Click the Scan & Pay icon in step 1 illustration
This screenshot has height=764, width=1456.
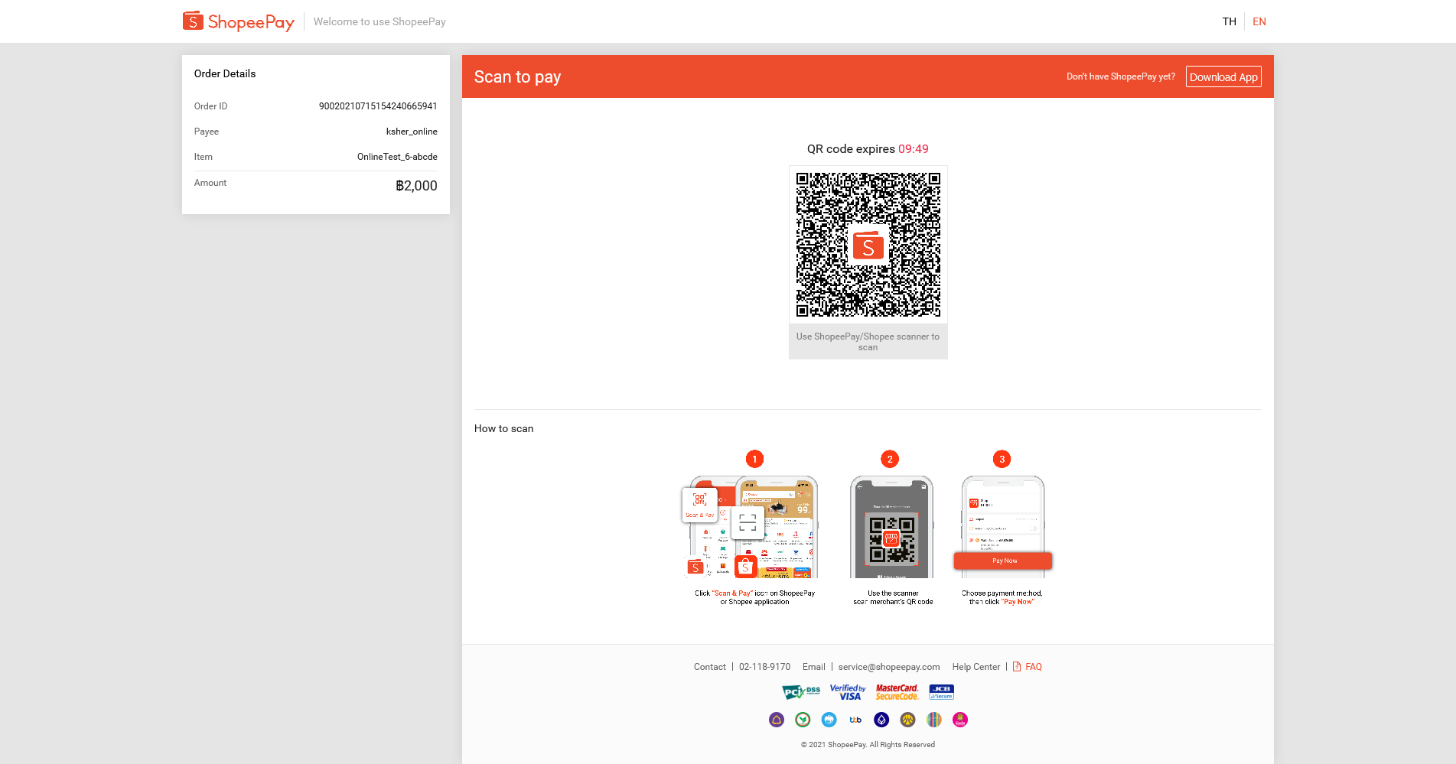699,505
